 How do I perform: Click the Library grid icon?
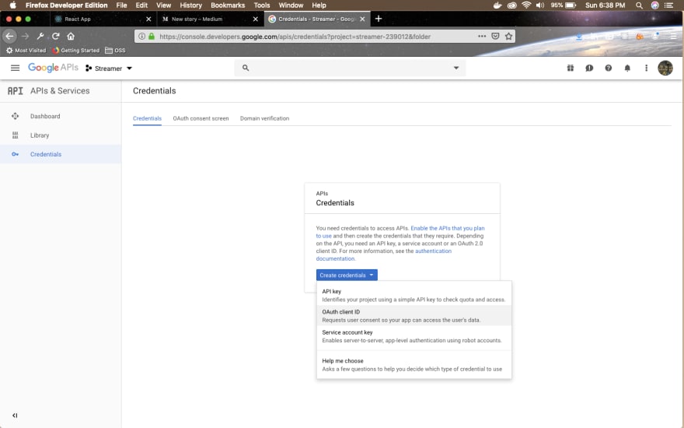(16, 135)
